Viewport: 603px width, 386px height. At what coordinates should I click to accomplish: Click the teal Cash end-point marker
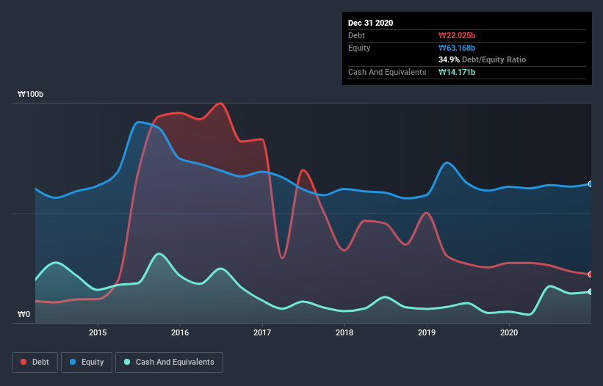click(591, 292)
